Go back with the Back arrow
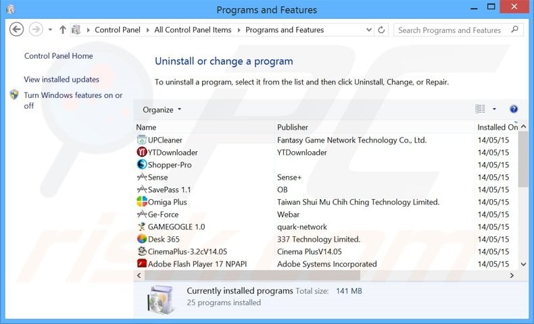The width and height of the screenshot is (534, 324). (x=16, y=29)
